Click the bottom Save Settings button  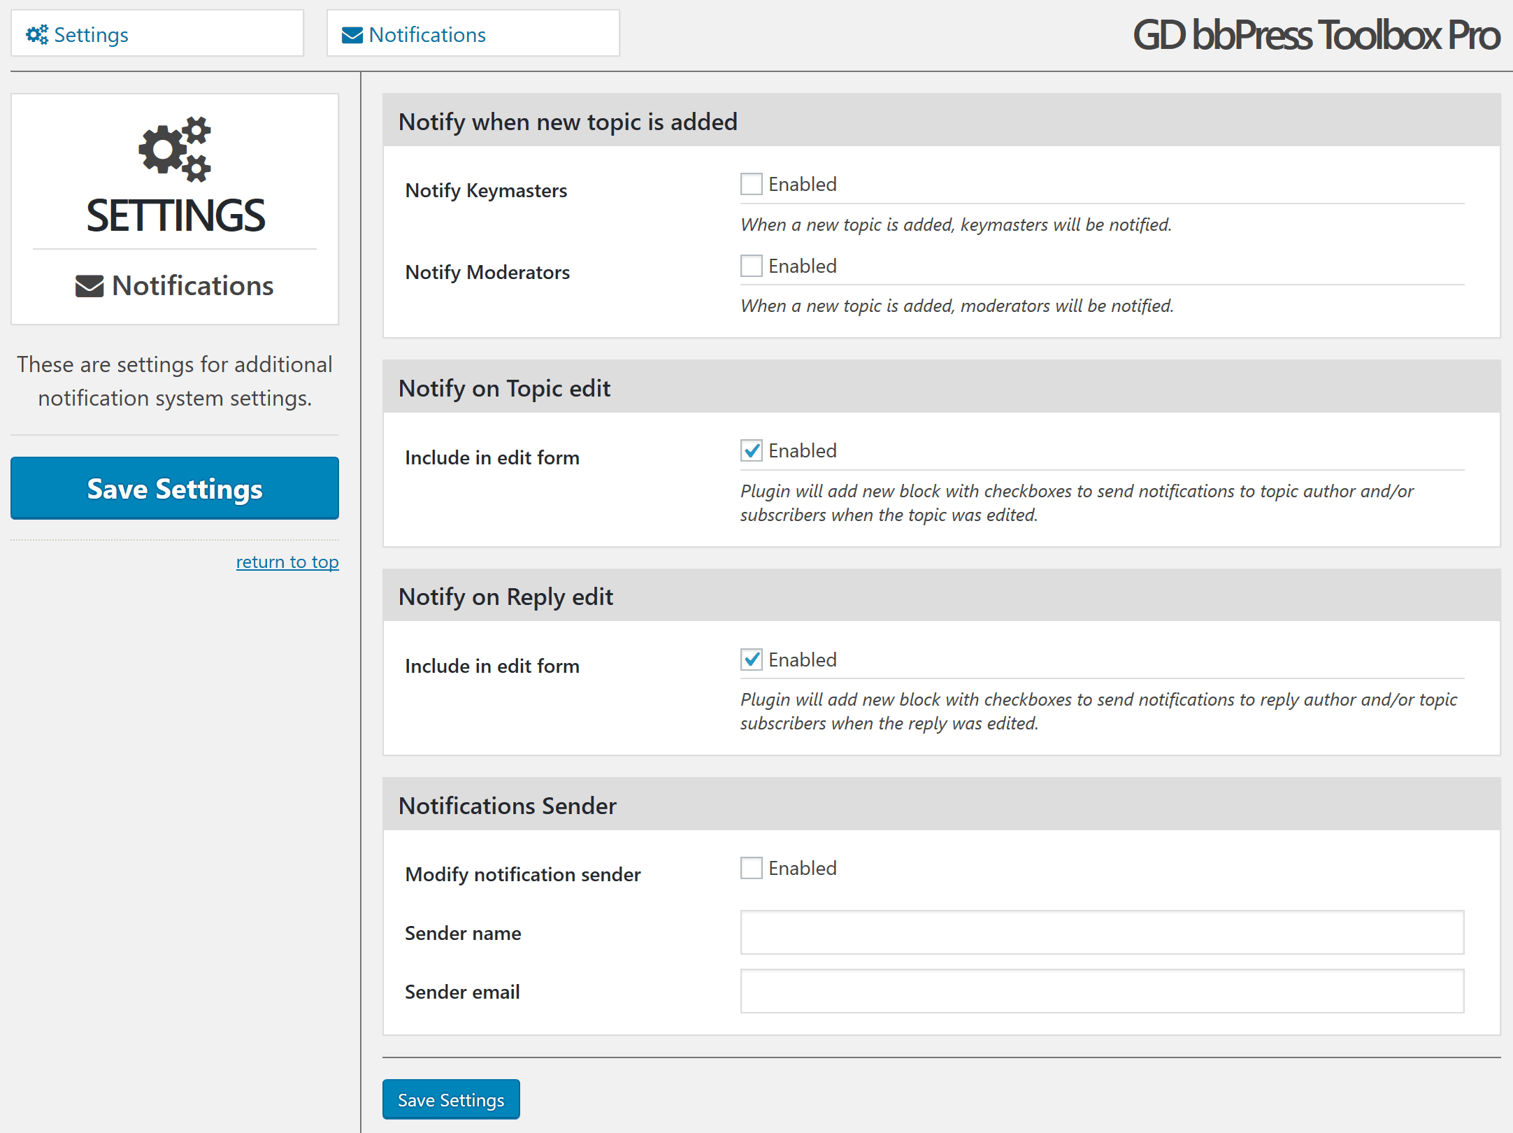click(x=451, y=1099)
